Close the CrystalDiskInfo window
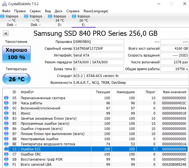Screen dimensions: 189x168 pos(185,4)
